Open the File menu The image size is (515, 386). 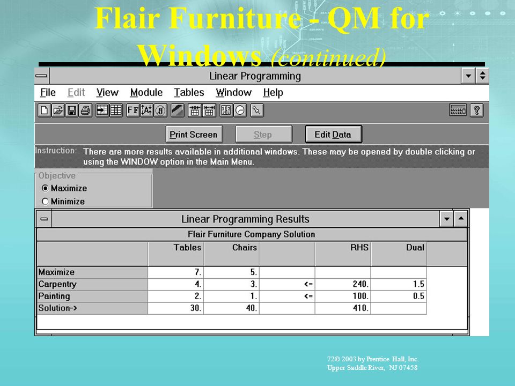pos(48,93)
